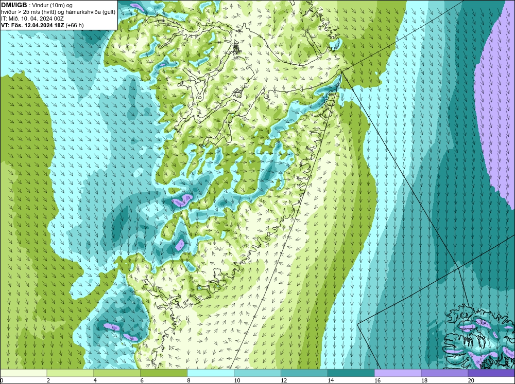Select the legend swatch between 4 and 6
This screenshot has width=515, height=384.
(x=117, y=373)
